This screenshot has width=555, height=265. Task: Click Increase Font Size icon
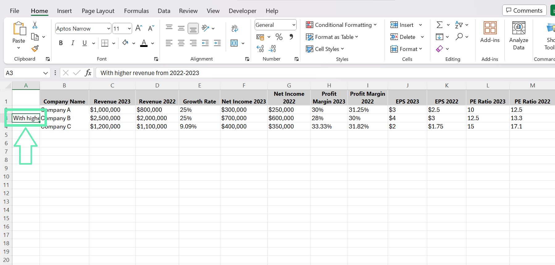[139, 28]
